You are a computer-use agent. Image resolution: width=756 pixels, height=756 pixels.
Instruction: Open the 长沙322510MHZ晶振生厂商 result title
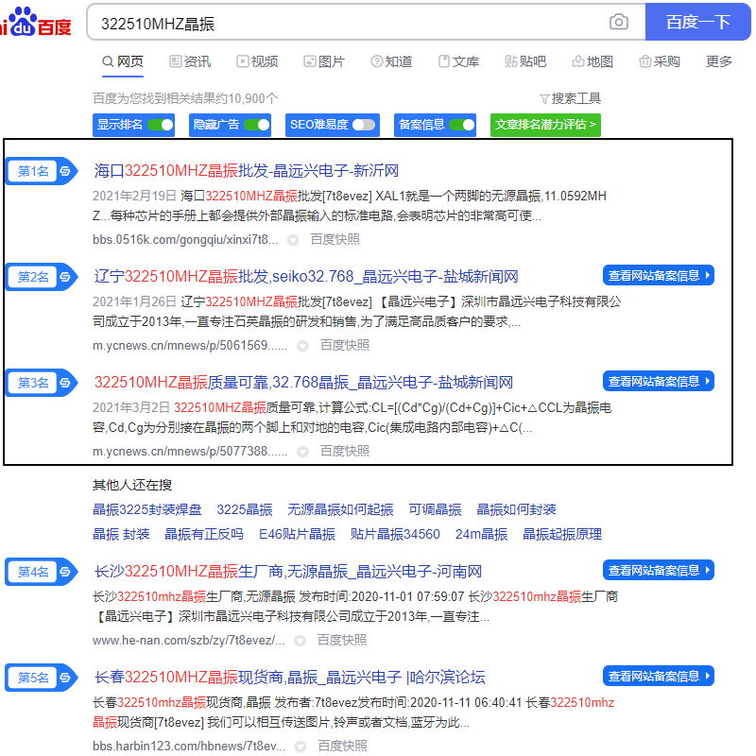pos(288,572)
